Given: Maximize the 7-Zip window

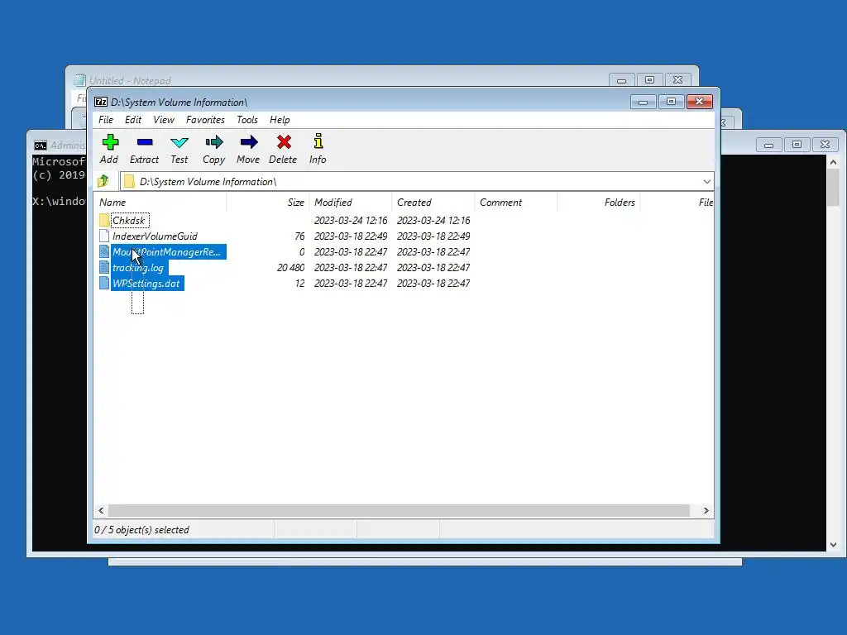Looking at the screenshot, I should (671, 102).
